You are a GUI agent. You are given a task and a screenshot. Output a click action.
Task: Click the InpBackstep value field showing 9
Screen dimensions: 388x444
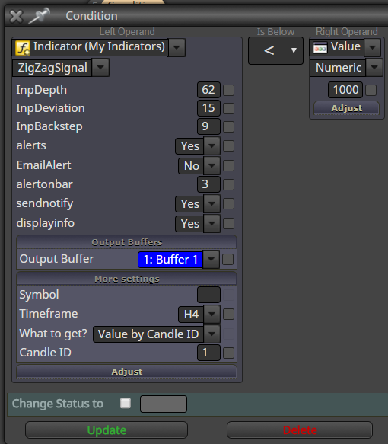(x=208, y=126)
